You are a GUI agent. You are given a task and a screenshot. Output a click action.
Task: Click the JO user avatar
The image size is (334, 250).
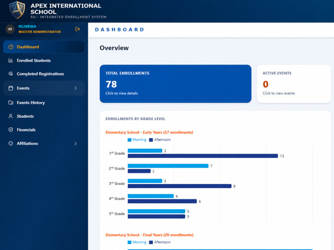(x=10, y=29)
